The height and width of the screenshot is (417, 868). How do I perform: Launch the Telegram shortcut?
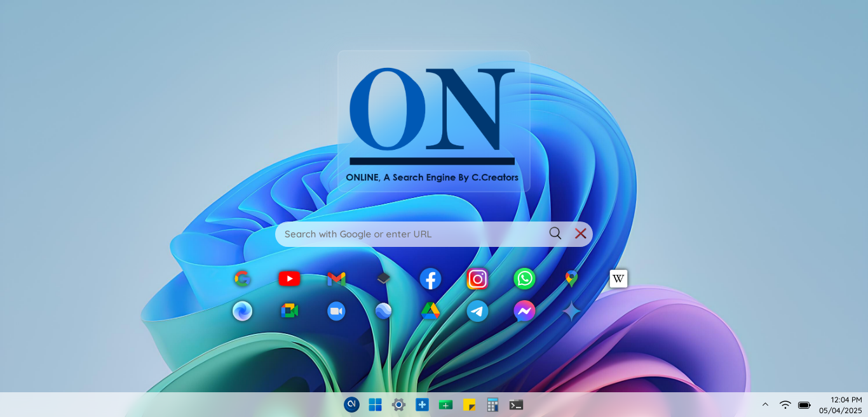[477, 311]
